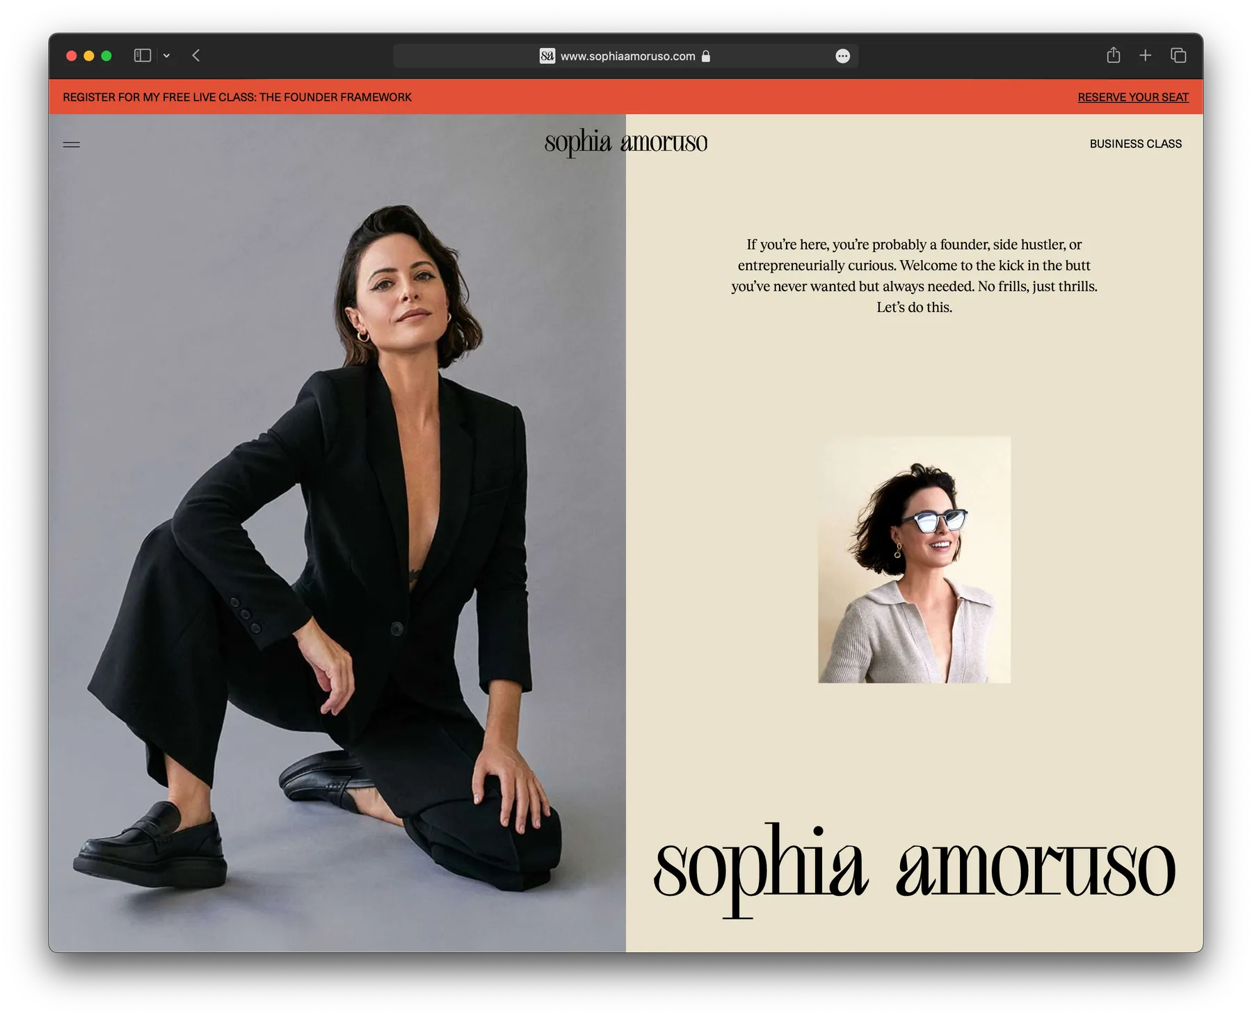This screenshot has width=1252, height=1017.
Task: Click RESERVE YOUR SEAT link
Action: (1134, 97)
